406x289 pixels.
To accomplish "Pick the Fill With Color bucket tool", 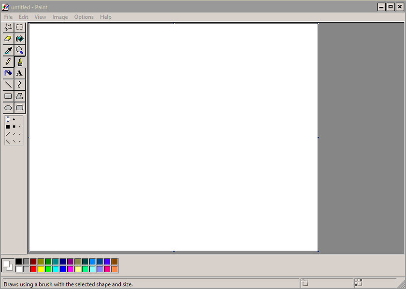I will point(20,39).
